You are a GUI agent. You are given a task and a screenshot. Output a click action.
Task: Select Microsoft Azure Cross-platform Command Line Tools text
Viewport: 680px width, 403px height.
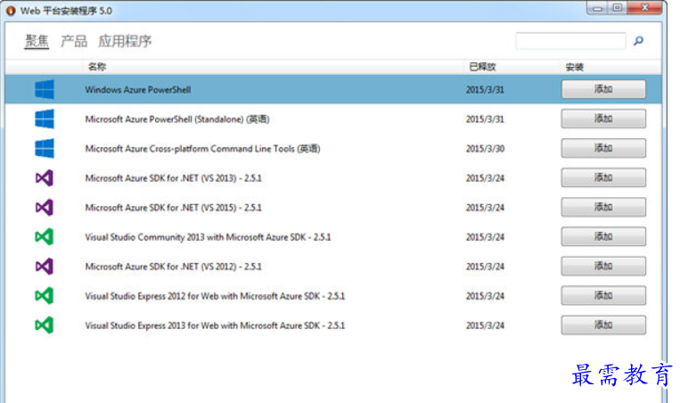click(x=202, y=149)
